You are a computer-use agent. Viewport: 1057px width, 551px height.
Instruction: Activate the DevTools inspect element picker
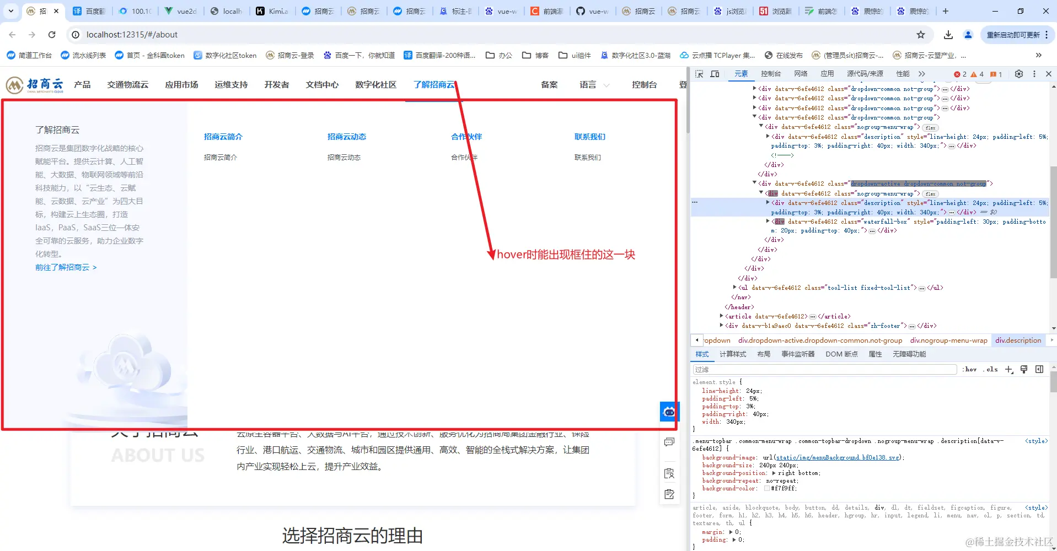click(699, 74)
